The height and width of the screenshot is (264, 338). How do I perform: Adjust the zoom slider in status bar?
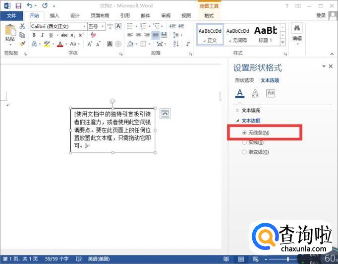tap(288, 259)
